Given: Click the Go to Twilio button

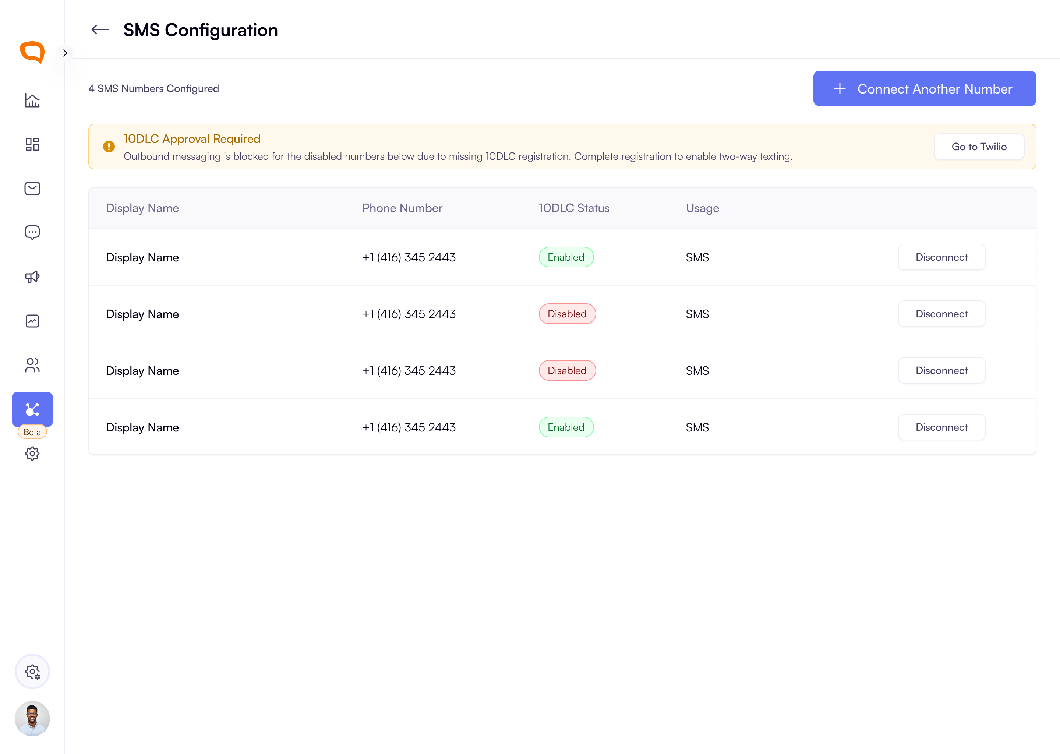Looking at the screenshot, I should (x=979, y=147).
